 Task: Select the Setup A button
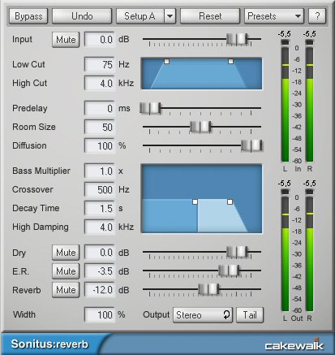(140, 16)
